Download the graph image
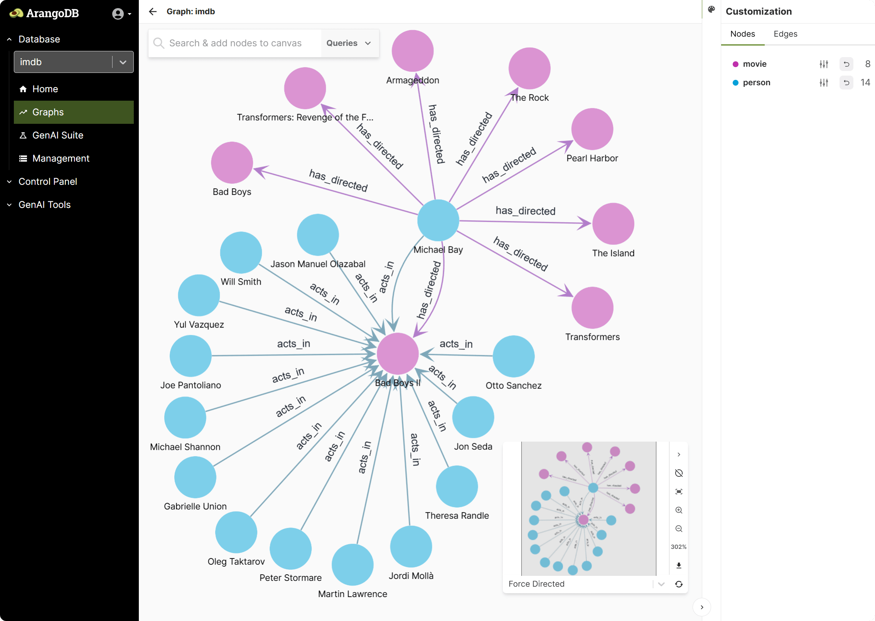The image size is (875, 621). [x=679, y=565]
